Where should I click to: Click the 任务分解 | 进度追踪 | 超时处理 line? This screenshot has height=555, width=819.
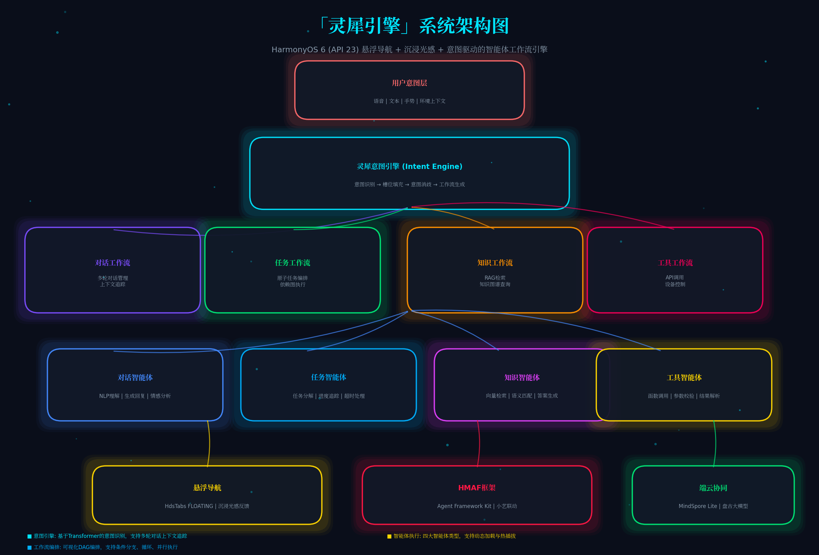point(328,396)
